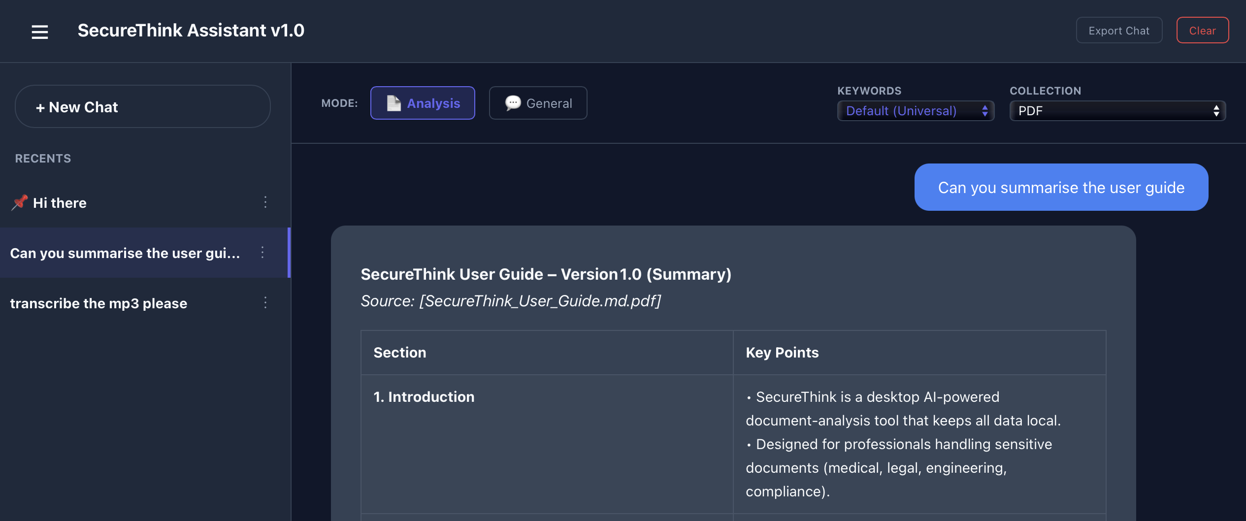The width and height of the screenshot is (1246, 521).
Task: Switch mode to General
Action: pos(538,103)
